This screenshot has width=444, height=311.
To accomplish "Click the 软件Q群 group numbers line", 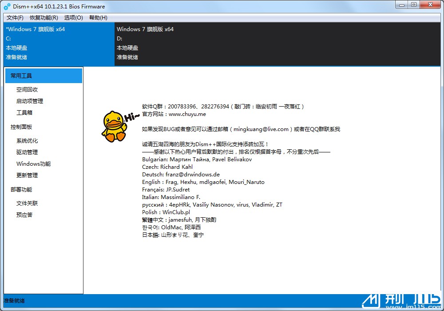I will 223,107.
